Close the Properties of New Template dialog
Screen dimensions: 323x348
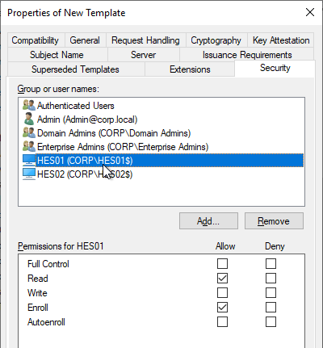pyautogui.click(x=310, y=12)
